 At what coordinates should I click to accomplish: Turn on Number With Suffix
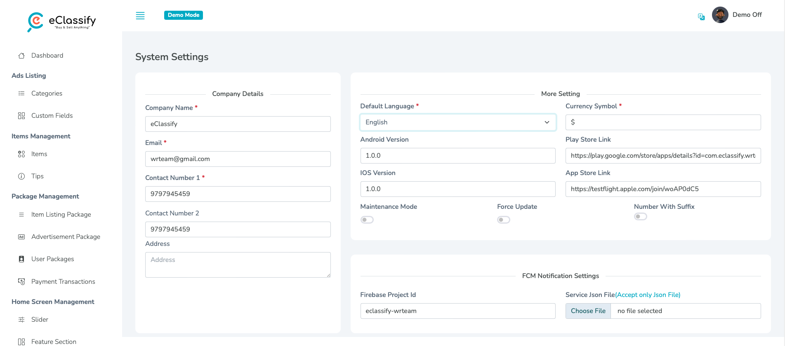[640, 217]
